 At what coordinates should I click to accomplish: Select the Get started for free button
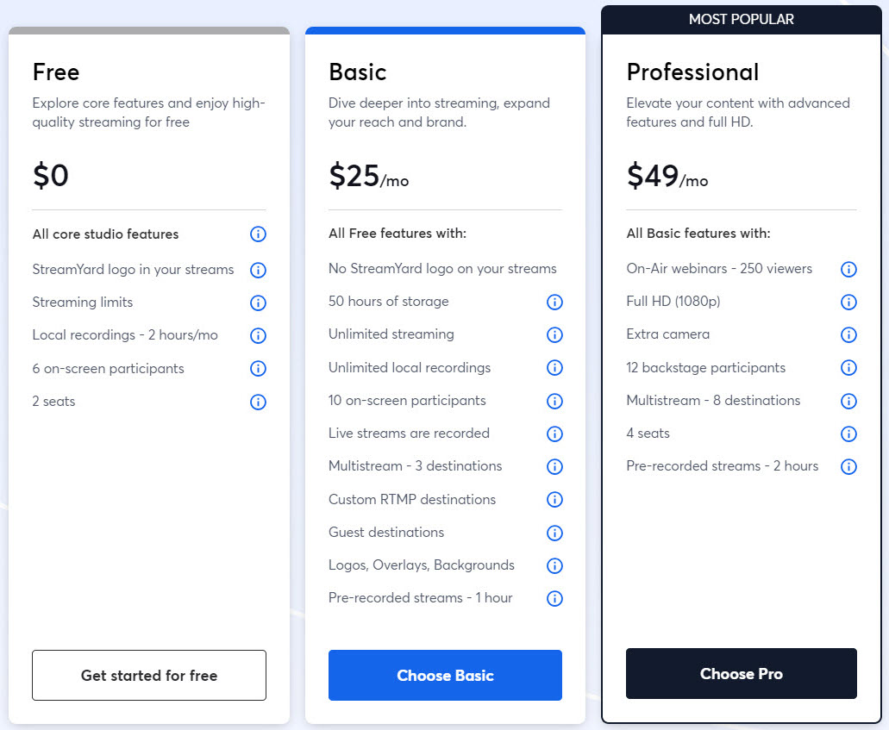pos(149,675)
